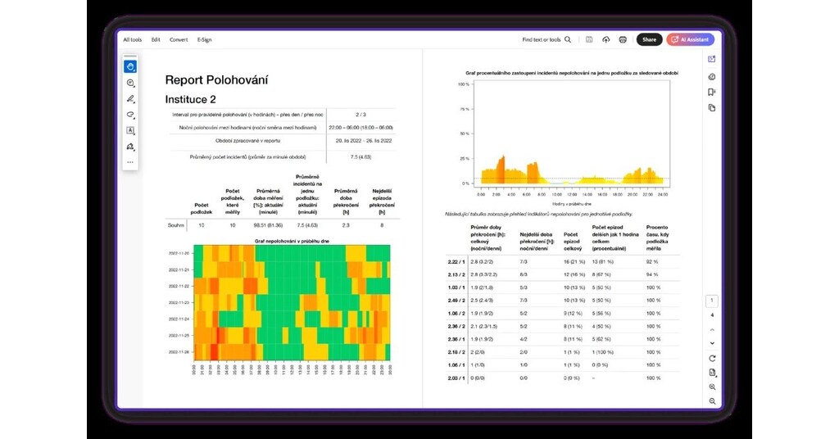839x439 pixels.
Task: Select the highlight pen tool
Action: pos(130,99)
